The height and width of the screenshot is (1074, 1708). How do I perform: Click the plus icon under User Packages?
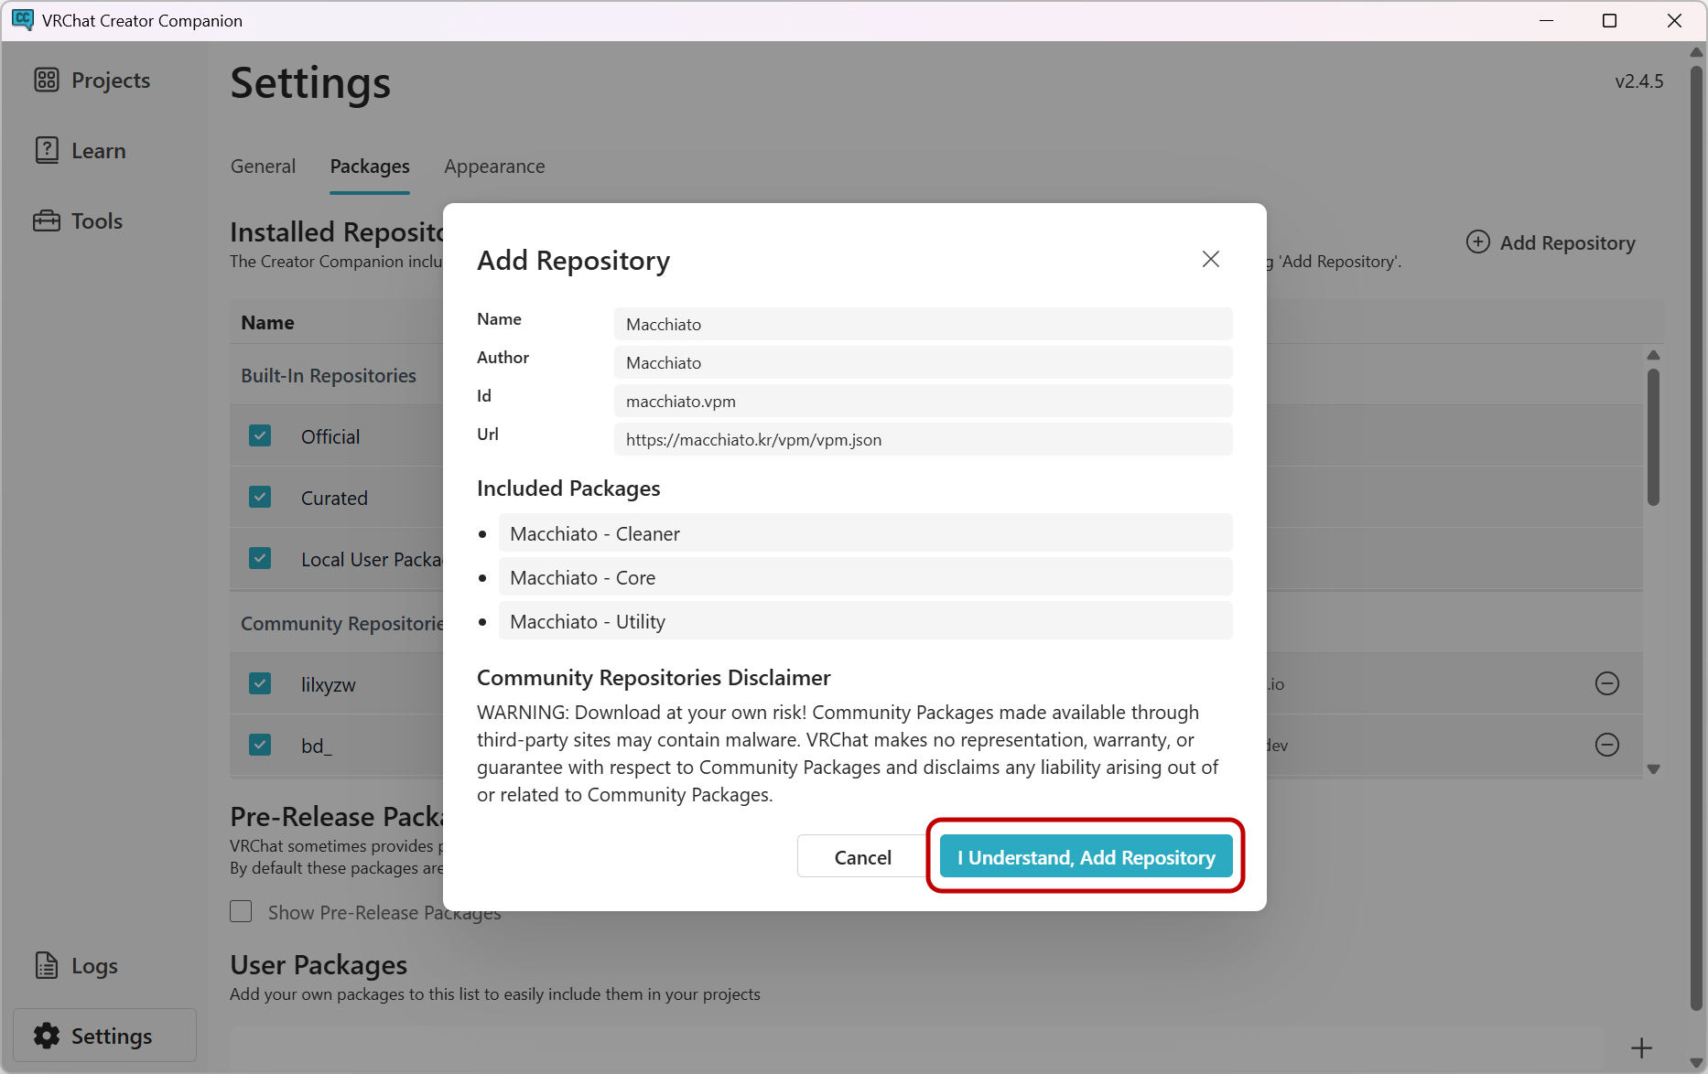(1641, 1047)
